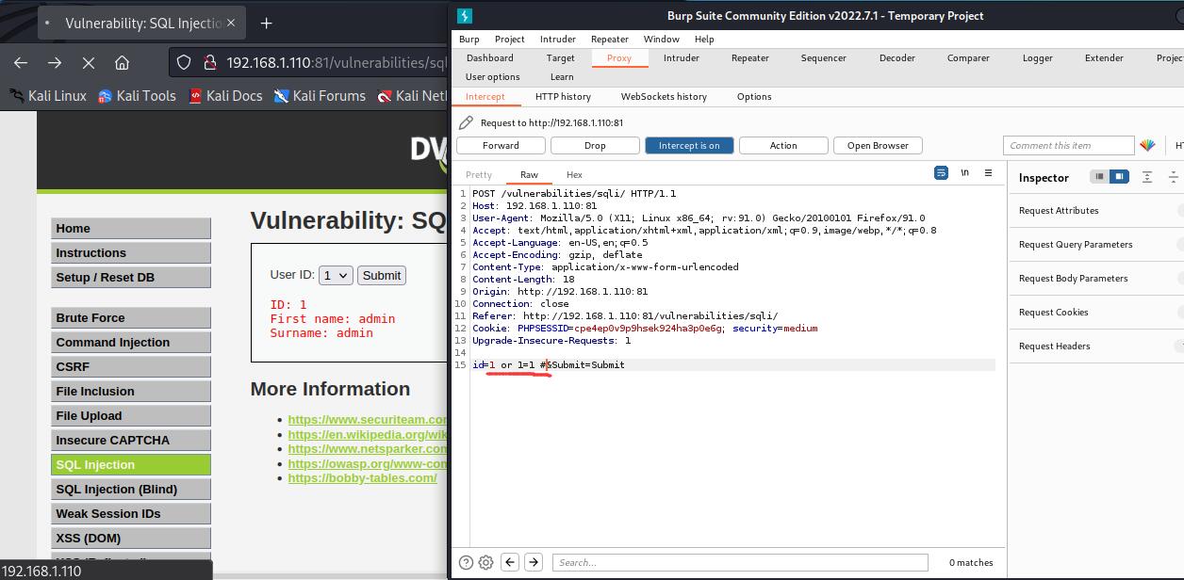Open the Repeater menu in menu bar

(610, 39)
